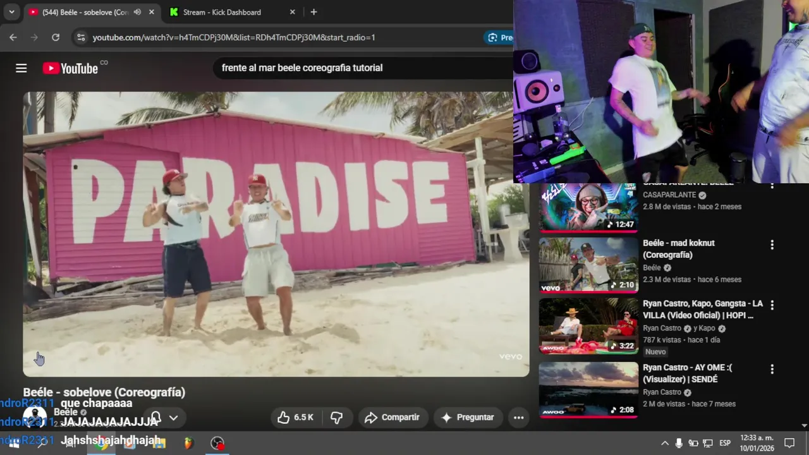Open options menu for mad koknut video
Viewport: 809px width, 455px height.
[772, 245]
